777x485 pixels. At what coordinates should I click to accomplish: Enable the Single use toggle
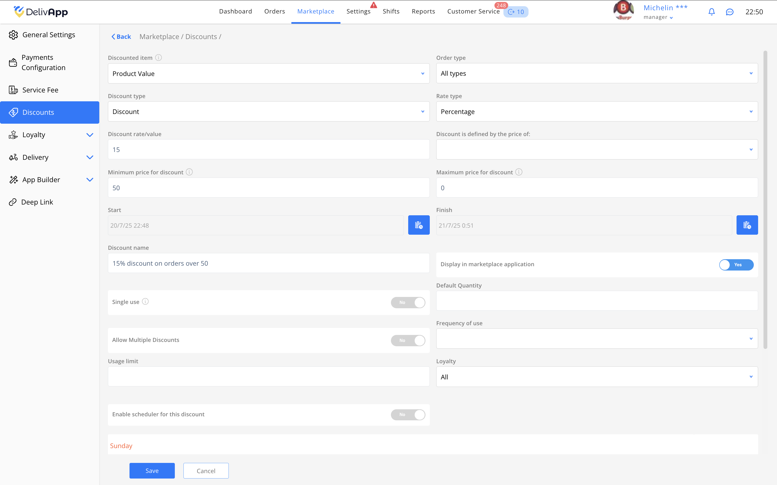click(408, 303)
